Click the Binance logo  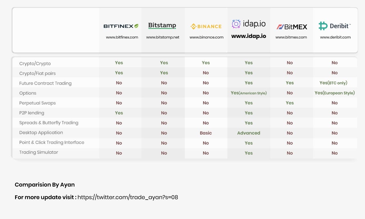point(206,27)
